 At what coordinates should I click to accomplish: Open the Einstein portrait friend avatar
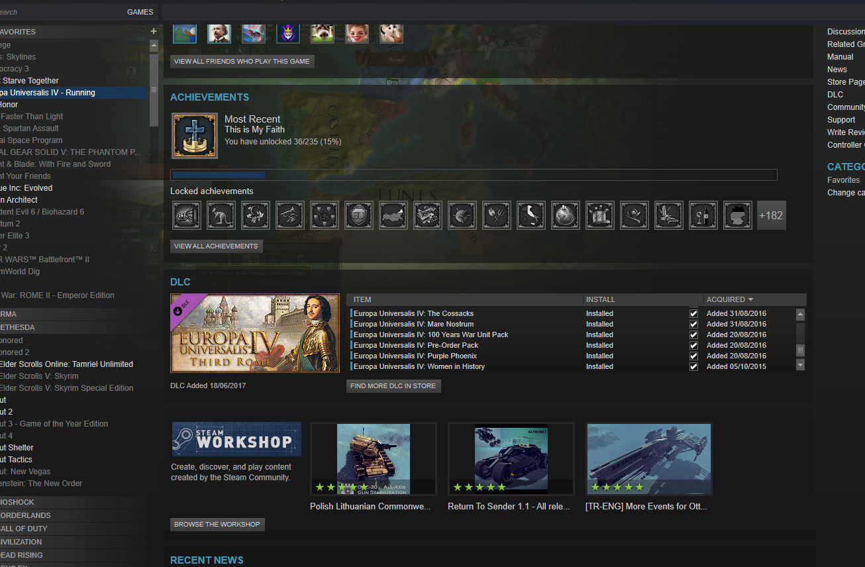coord(219,32)
